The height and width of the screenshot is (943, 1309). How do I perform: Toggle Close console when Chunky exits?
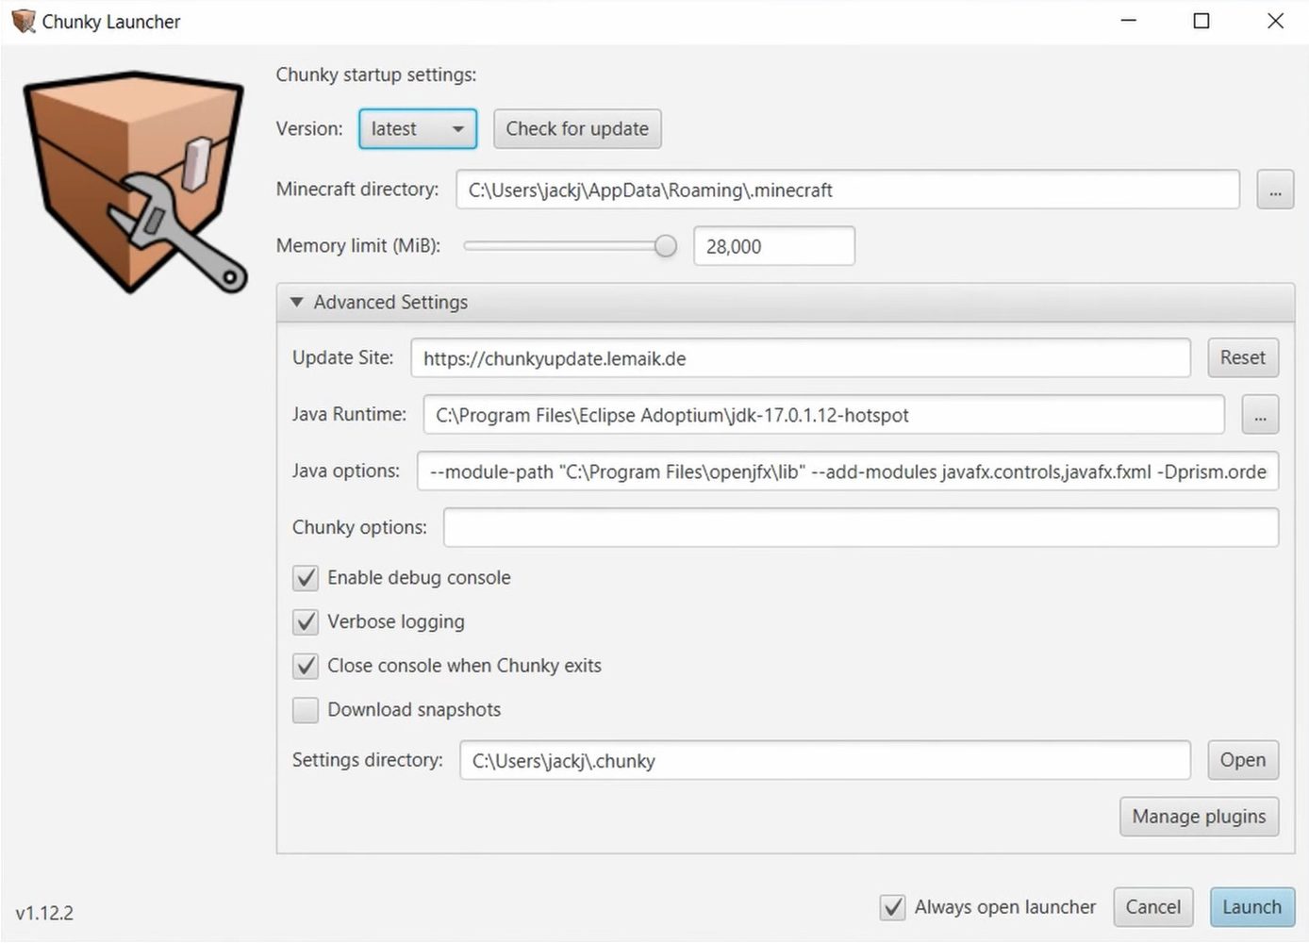click(306, 666)
